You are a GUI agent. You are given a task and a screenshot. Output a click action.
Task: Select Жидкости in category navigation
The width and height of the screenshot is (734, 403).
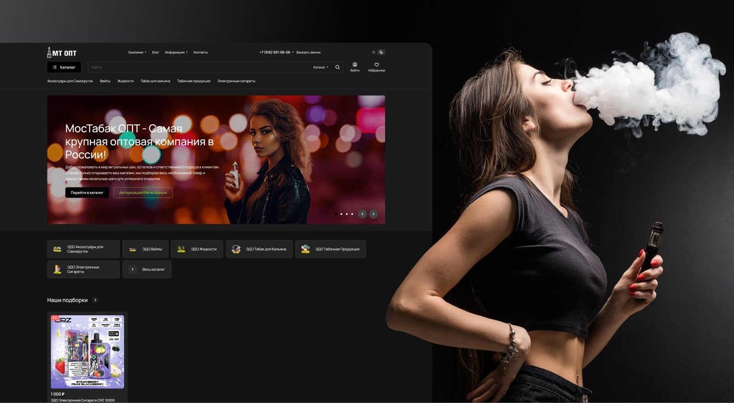tap(125, 81)
